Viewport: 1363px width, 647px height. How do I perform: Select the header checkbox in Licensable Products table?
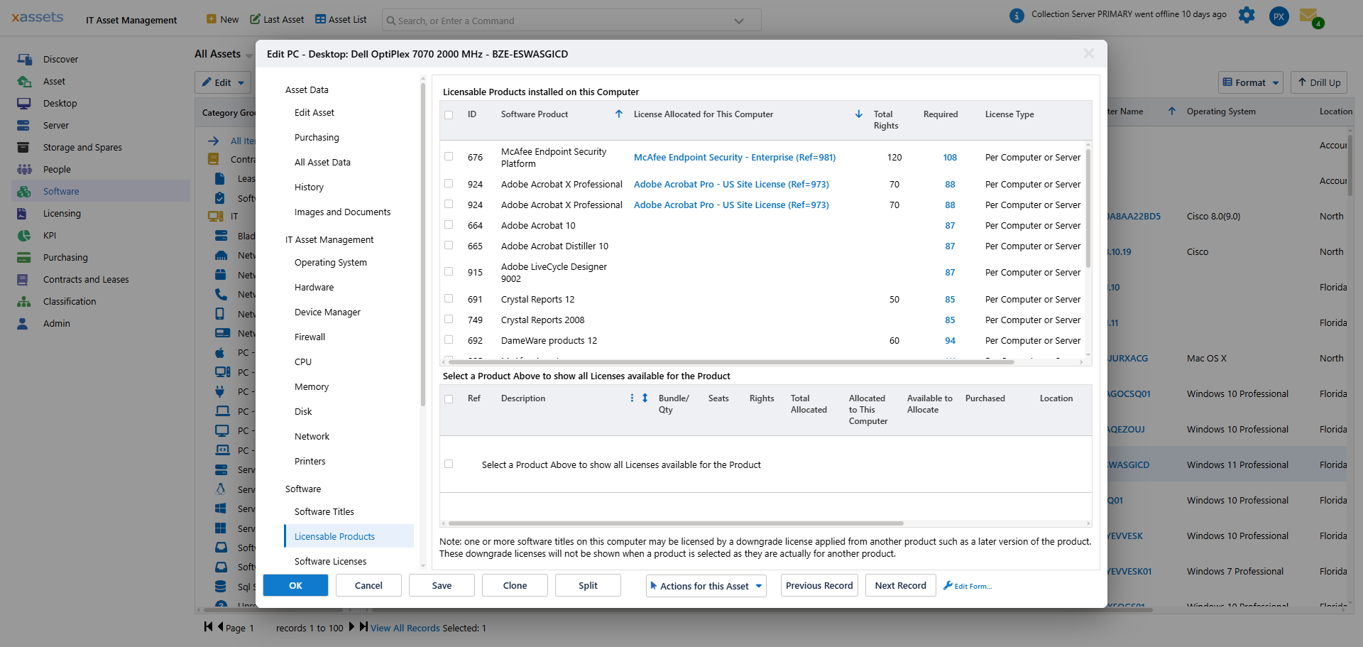click(449, 114)
